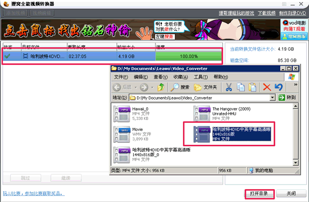Expand the toolbar overflow chevron
The height and width of the screenshot is (202, 309).
[296, 85]
